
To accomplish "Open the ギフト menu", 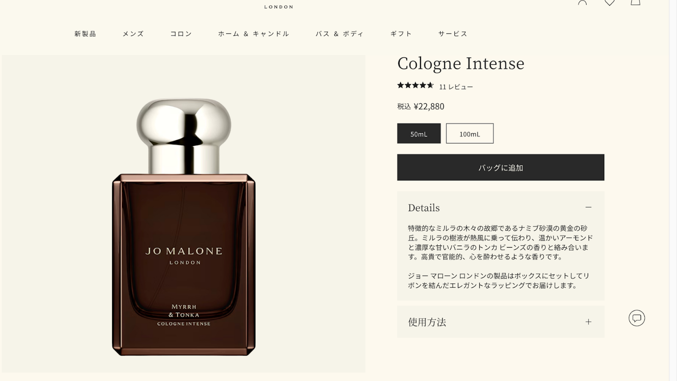I will point(401,34).
